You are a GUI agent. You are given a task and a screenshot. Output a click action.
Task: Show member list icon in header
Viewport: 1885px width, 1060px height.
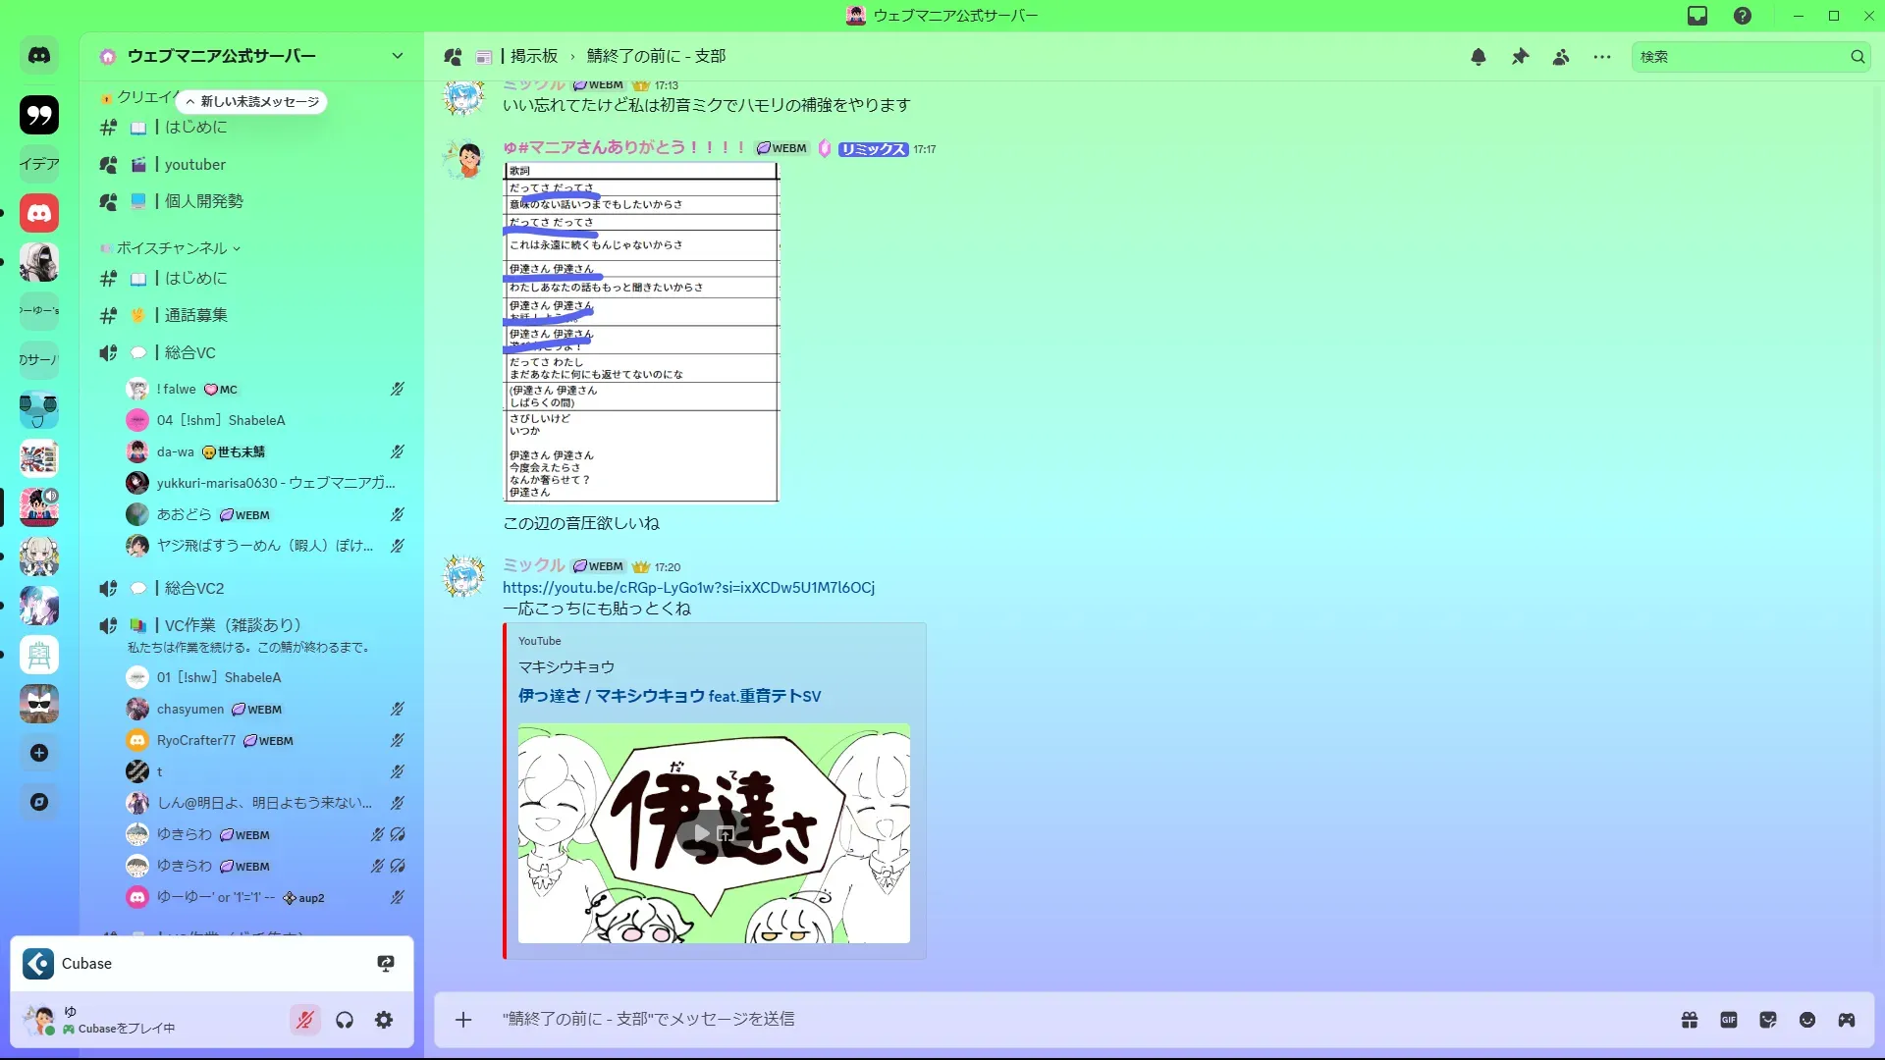pyautogui.click(x=1561, y=57)
